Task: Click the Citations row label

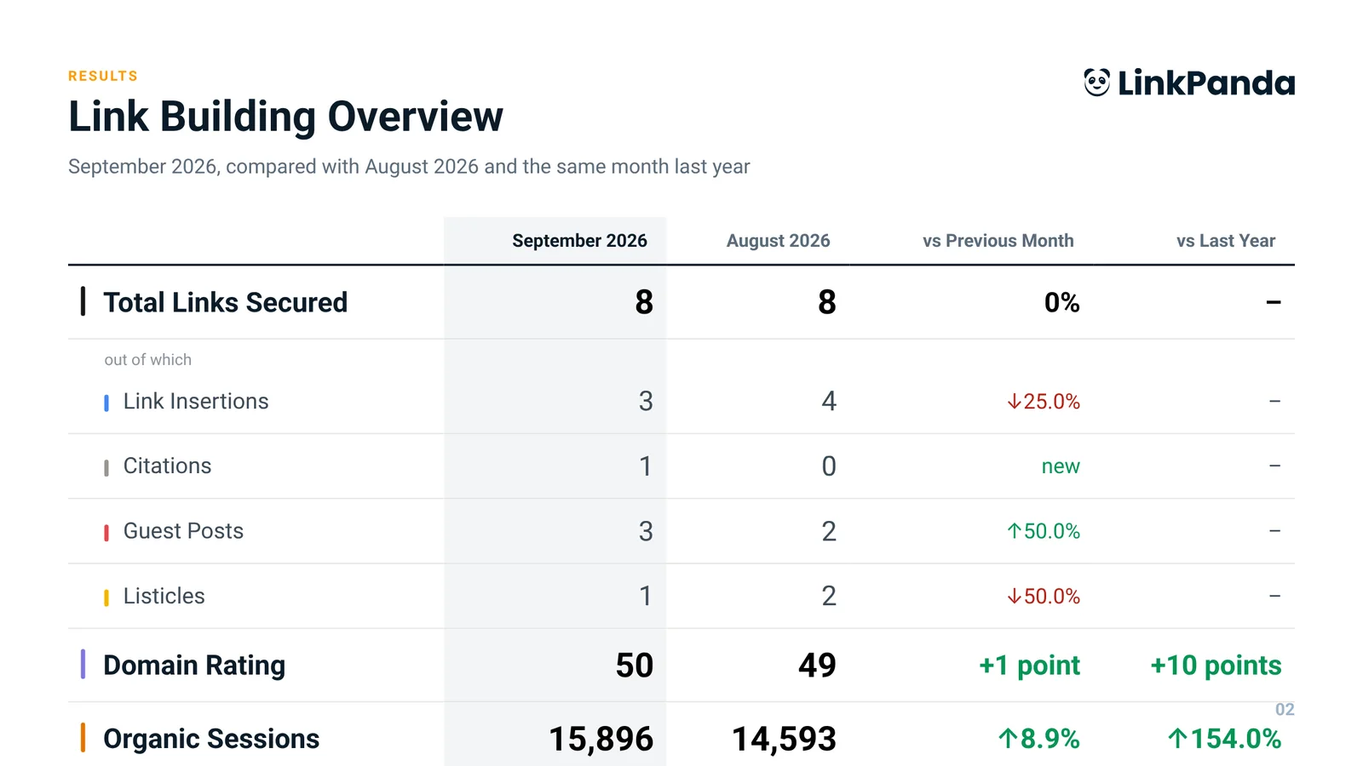Action: click(x=167, y=466)
